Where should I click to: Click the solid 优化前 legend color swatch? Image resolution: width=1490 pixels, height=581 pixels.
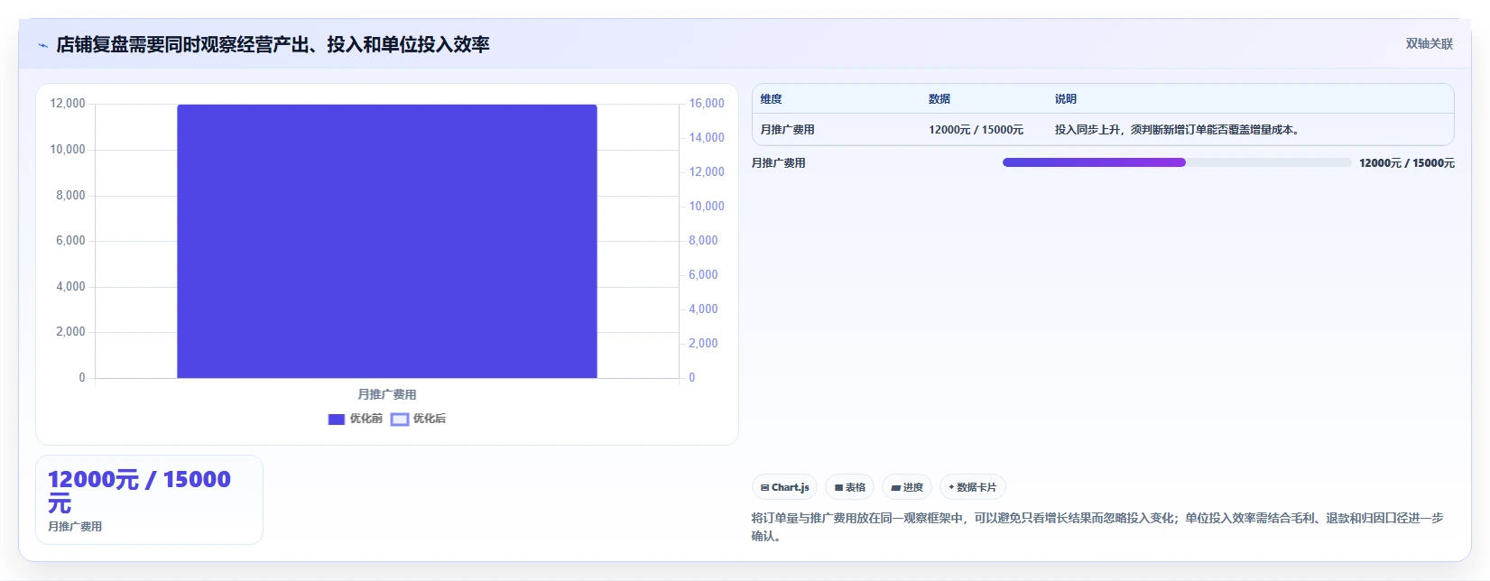pos(337,420)
